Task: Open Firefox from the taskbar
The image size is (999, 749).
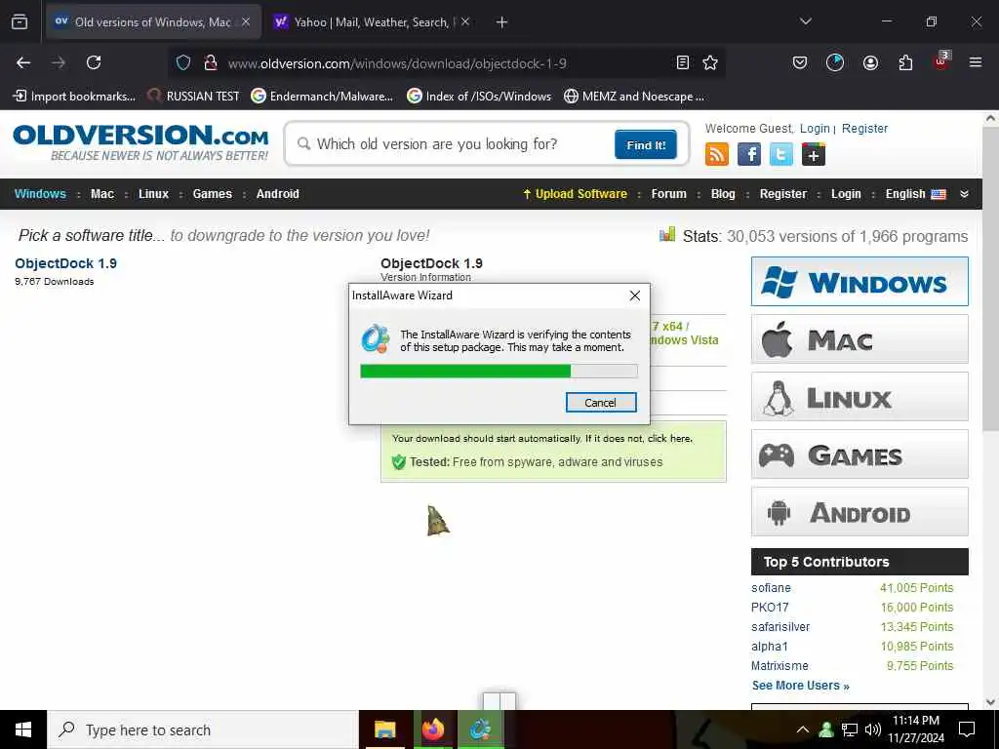Action: (432, 729)
